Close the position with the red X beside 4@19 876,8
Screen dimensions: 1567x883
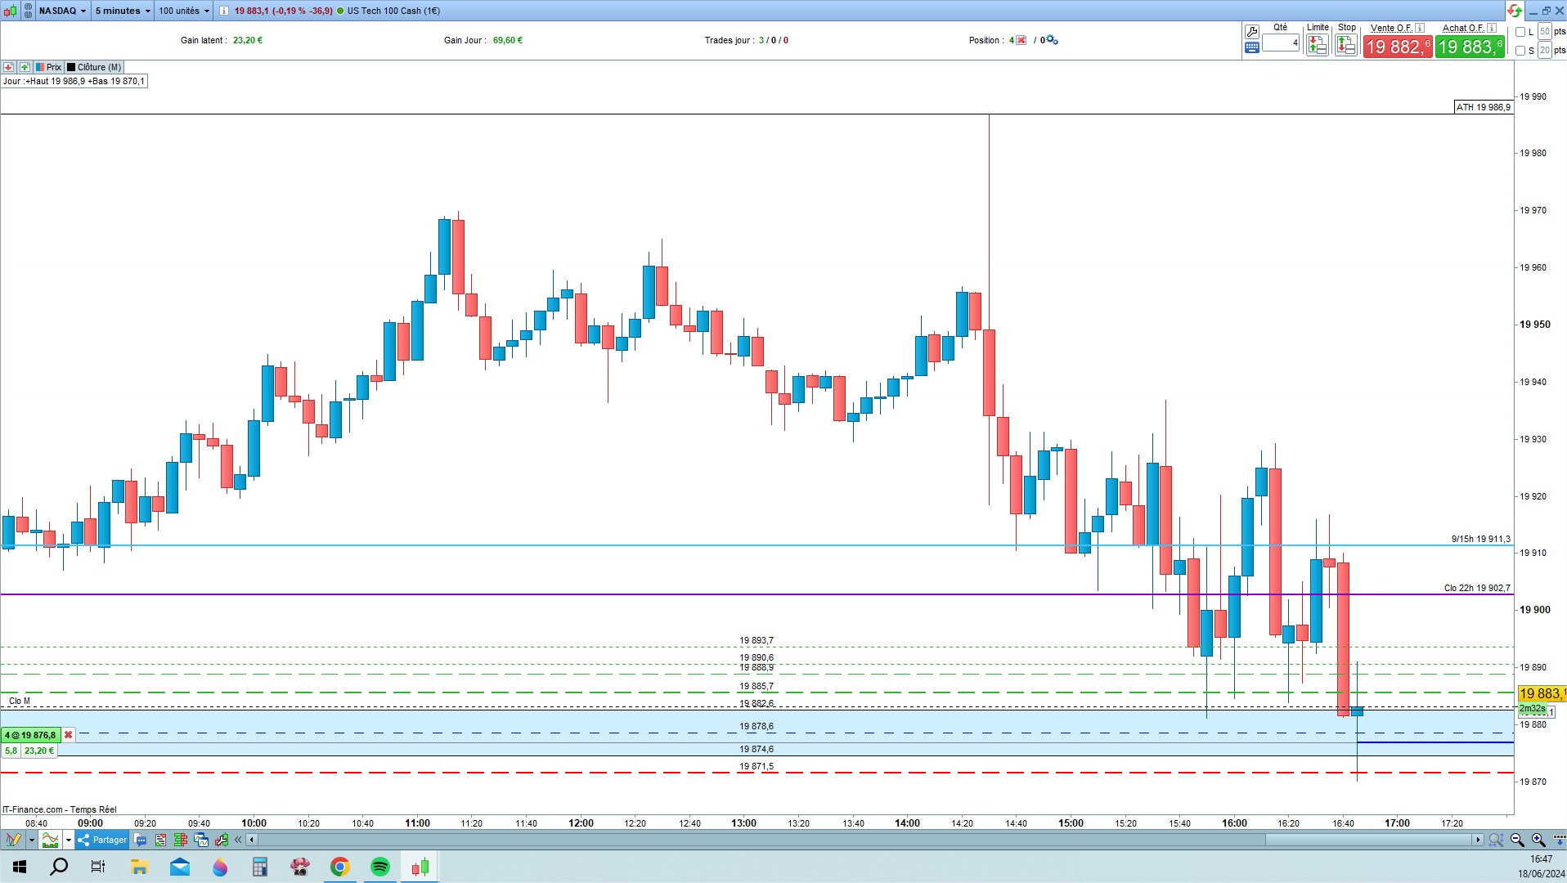[68, 735]
